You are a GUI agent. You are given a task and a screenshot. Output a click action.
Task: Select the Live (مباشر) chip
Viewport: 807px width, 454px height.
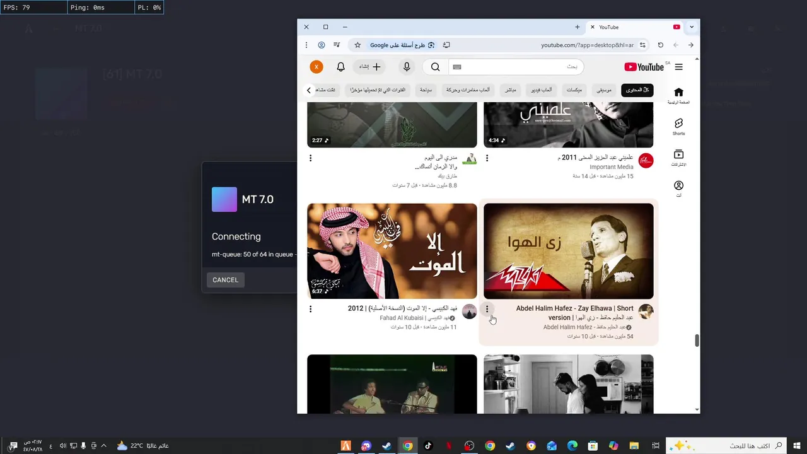click(510, 90)
